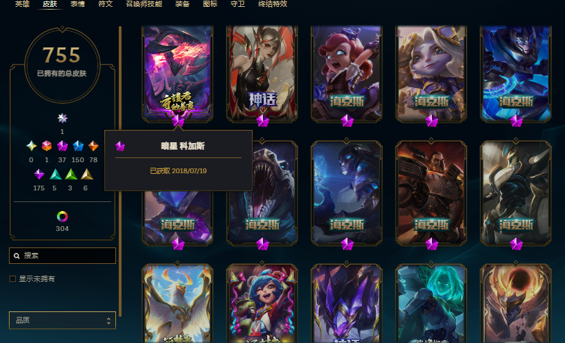Go to the 召唤师技能 tab
The height and width of the screenshot is (343, 565).
pyautogui.click(x=143, y=4)
